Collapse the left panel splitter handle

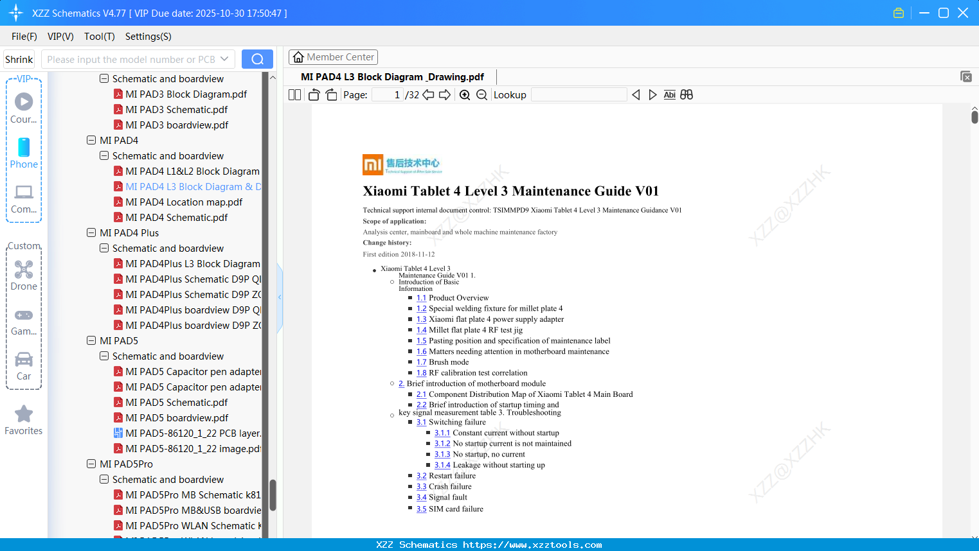280,297
